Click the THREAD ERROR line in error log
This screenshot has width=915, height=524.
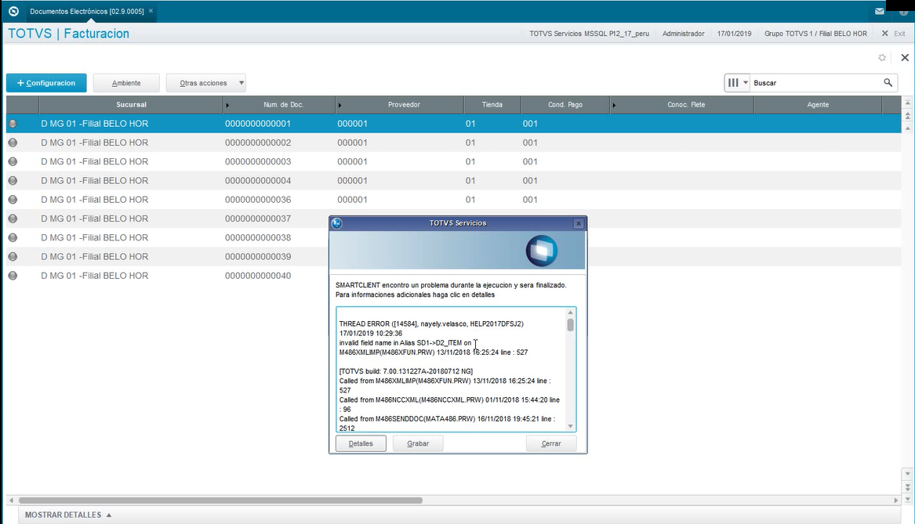(431, 323)
